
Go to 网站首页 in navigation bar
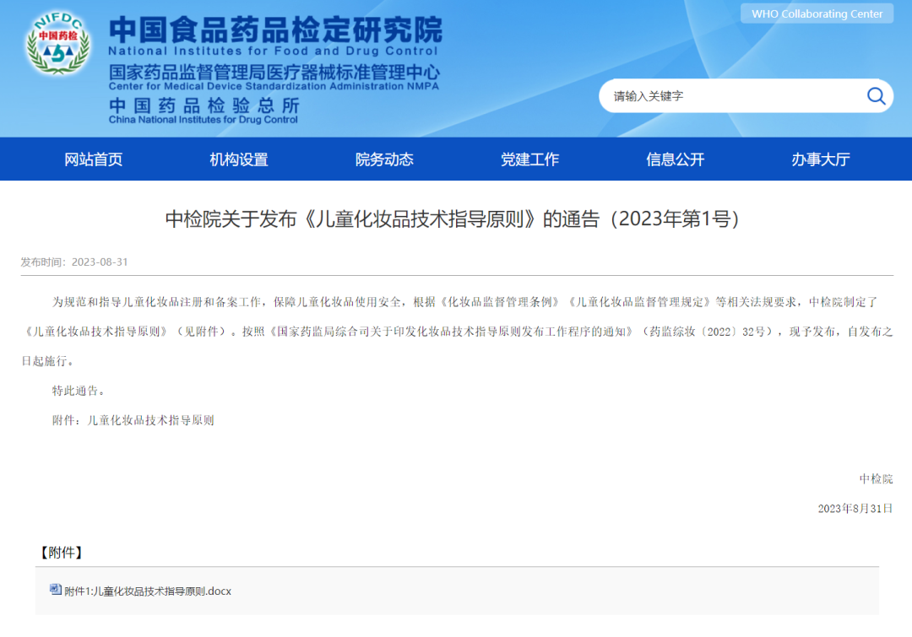click(94, 159)
